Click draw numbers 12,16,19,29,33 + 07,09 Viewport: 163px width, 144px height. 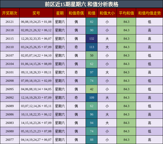pos(36,98)
